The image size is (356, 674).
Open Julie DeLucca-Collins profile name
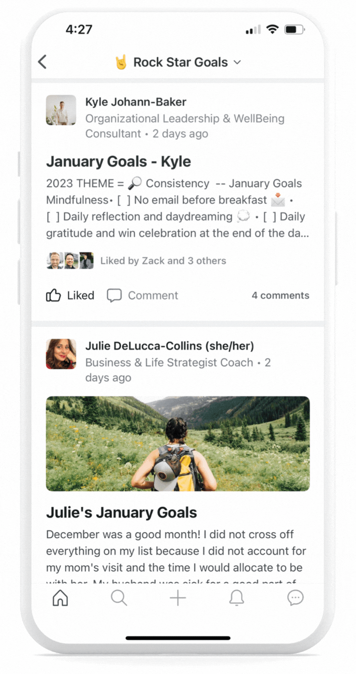(170, 346)
